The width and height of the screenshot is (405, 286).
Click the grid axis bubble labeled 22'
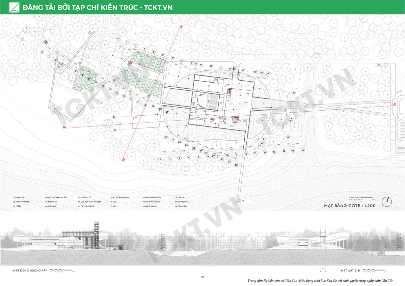[x=166, y=137]
